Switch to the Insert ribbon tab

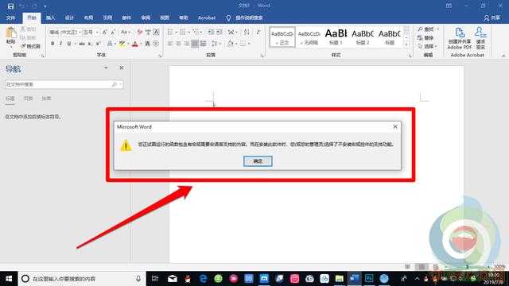[50, 17]
